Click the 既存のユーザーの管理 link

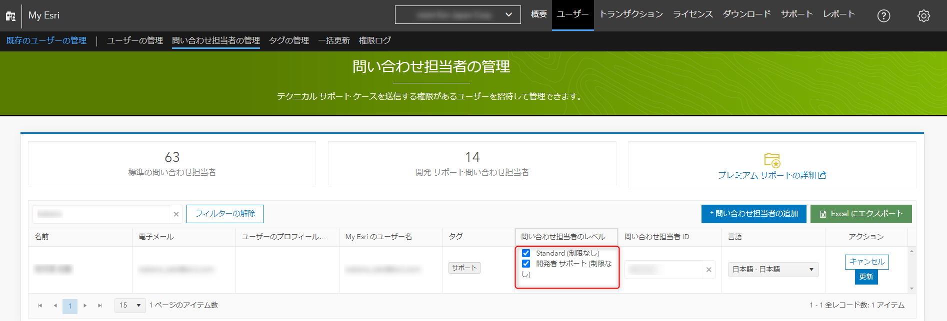click(x=46, y=40)
